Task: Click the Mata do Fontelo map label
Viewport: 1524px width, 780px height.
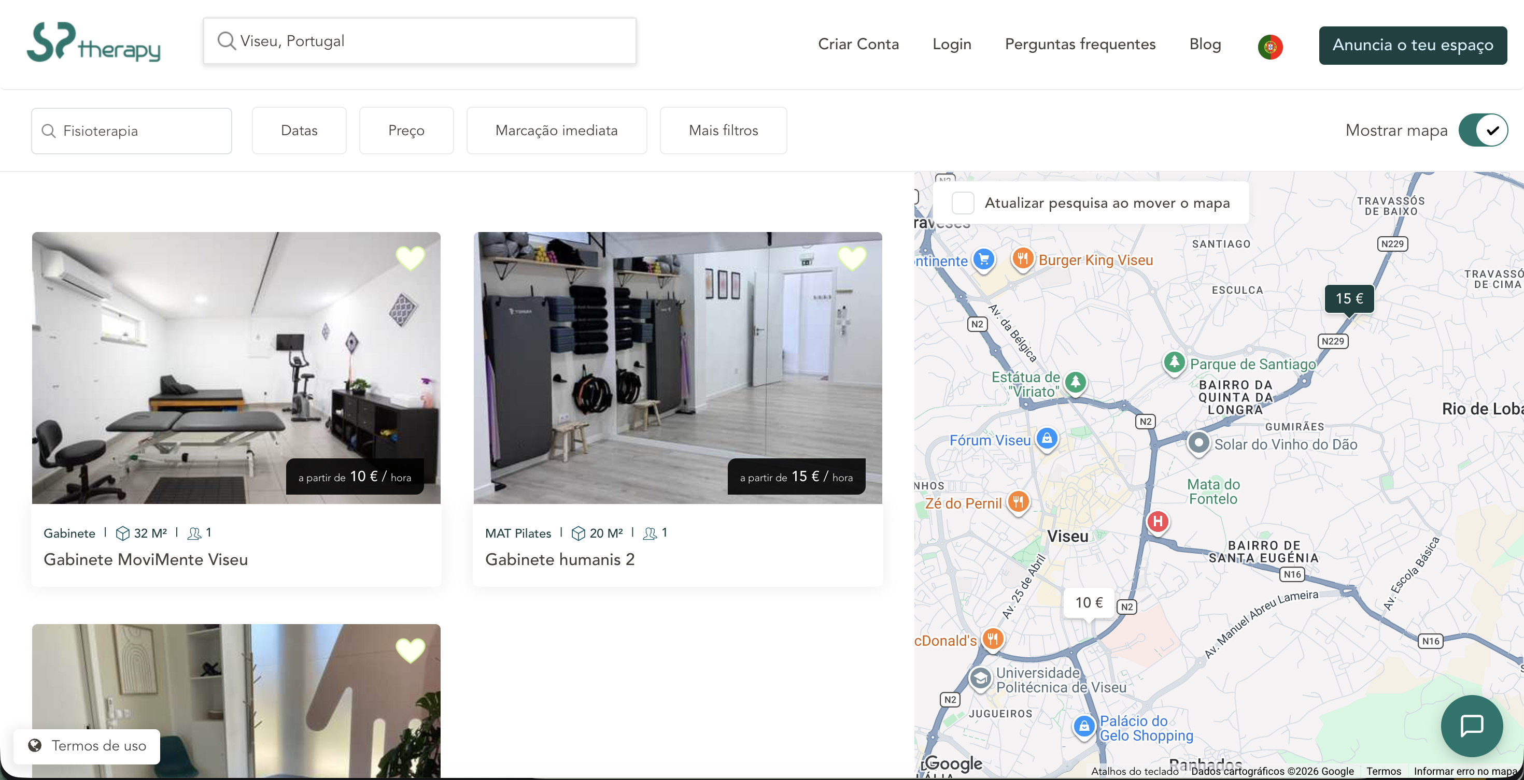Action: pyautogui.click(x=1213, y=492)
